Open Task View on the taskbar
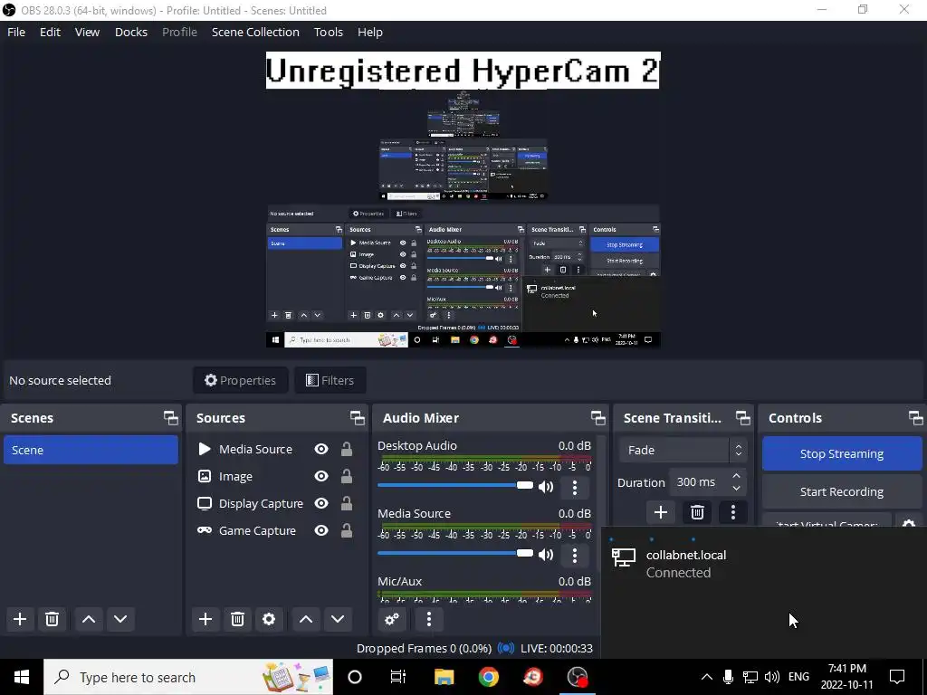 click(398, 677)
